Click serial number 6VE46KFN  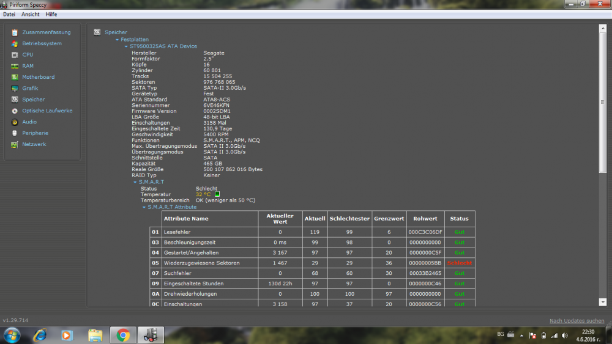pos(216,105)
